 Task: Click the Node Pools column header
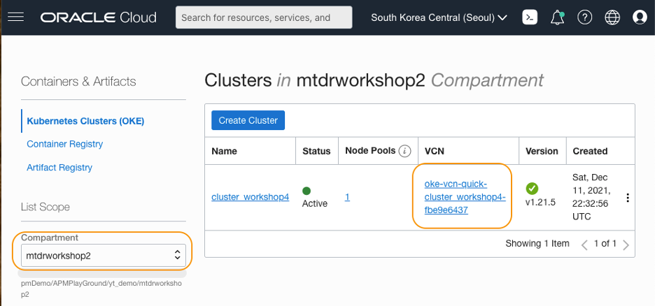pos(370,151)
